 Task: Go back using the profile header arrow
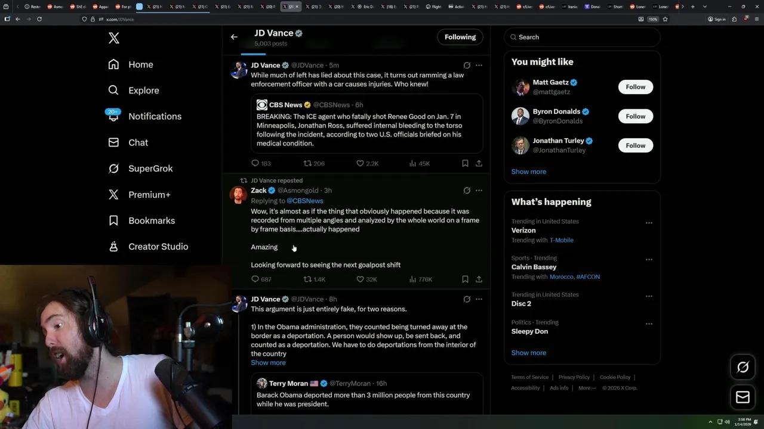234,37
